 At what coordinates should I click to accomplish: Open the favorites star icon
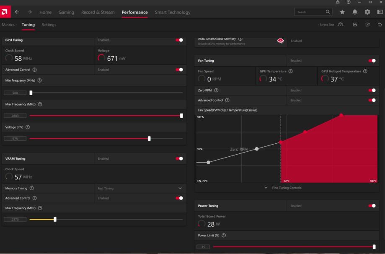[x=342, y=12]
